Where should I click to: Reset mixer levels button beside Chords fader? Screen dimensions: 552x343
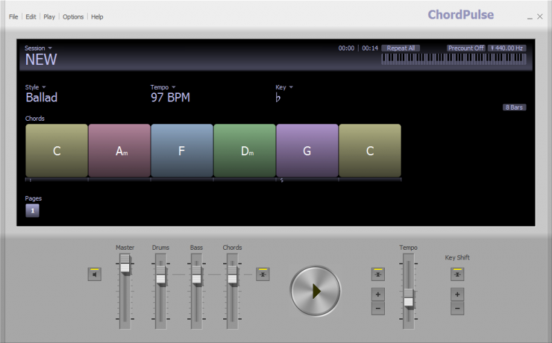[263, 274]
